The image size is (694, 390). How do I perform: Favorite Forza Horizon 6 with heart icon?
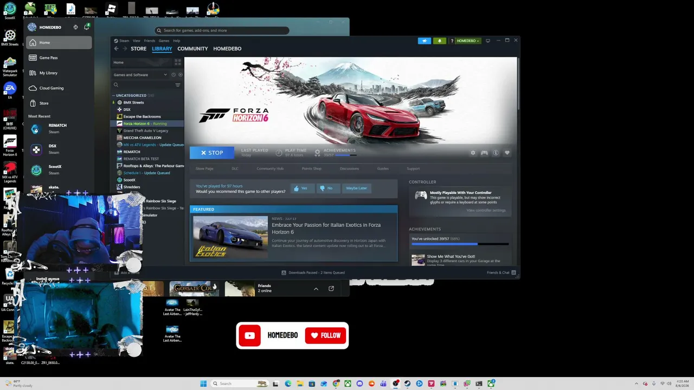tap(507, 153)
